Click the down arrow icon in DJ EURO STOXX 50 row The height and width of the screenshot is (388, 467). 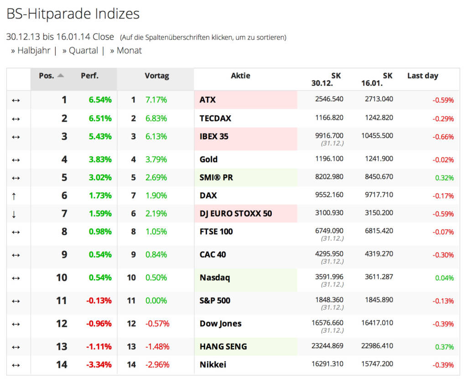(14, 214)
